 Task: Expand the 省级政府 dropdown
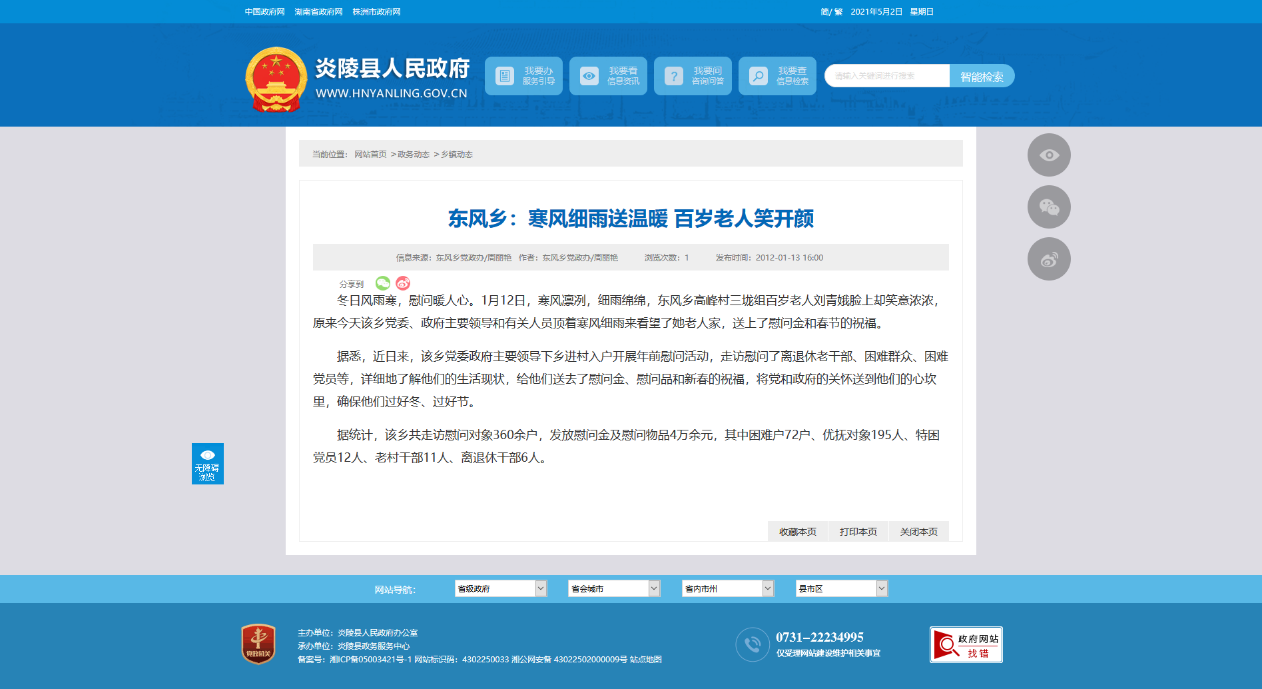click(x=501, y=588)
